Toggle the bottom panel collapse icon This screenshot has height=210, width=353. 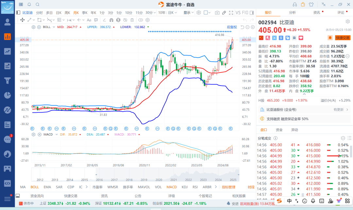(x=18, y=196)
